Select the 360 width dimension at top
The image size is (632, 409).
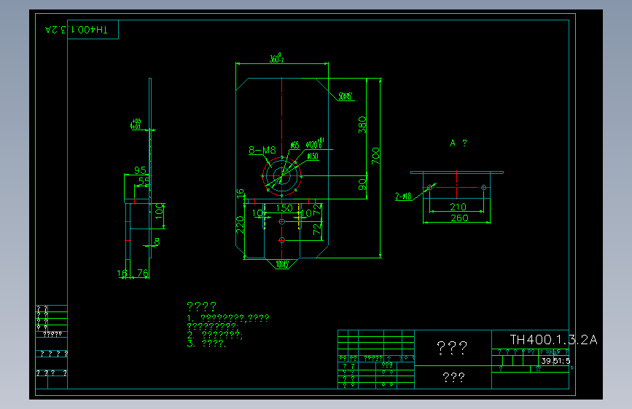[276, 58]
